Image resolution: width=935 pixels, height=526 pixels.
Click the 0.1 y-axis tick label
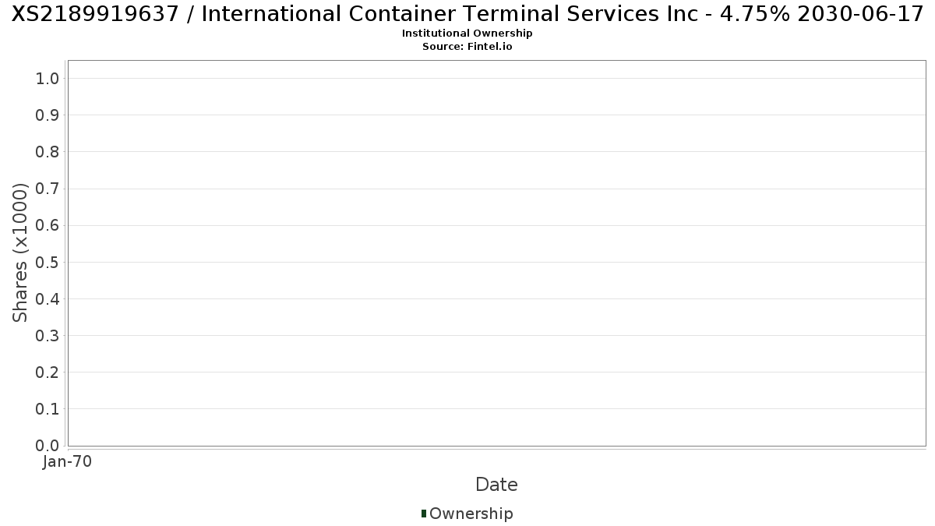[48, 408]
